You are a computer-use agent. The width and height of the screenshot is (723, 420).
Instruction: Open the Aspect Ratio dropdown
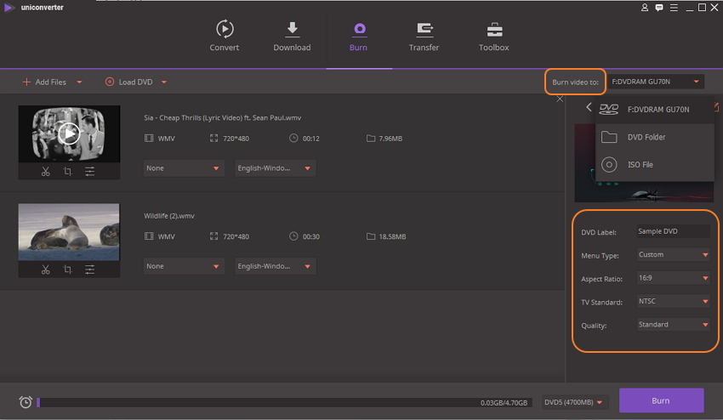[x=673, y=278]
